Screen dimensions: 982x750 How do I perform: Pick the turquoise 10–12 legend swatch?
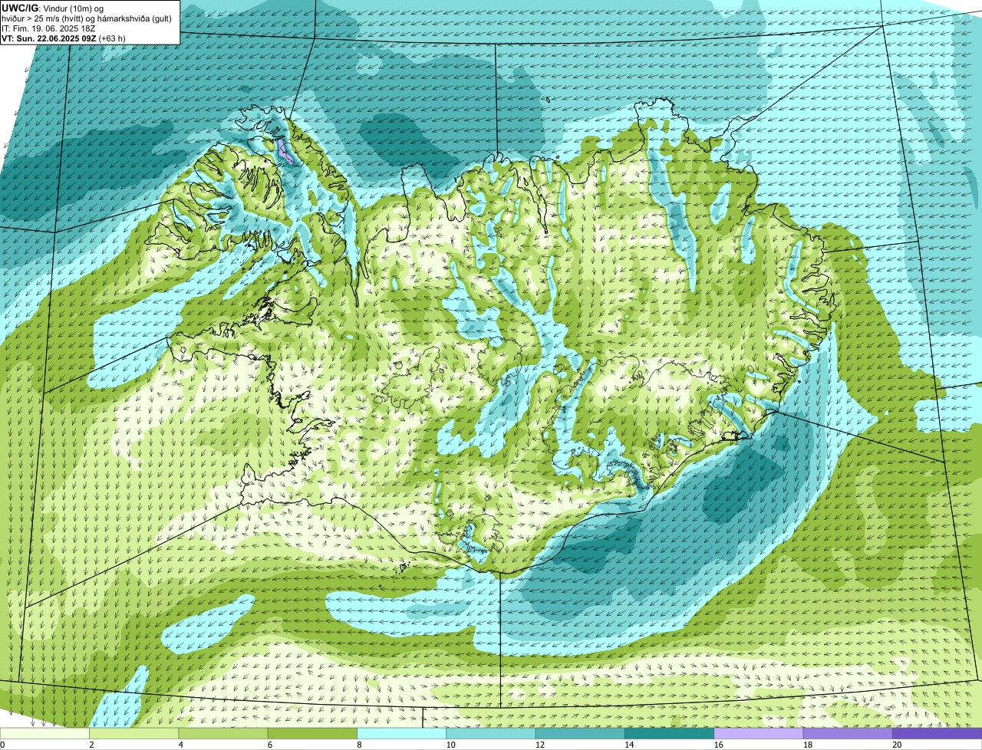coord(491,733)
